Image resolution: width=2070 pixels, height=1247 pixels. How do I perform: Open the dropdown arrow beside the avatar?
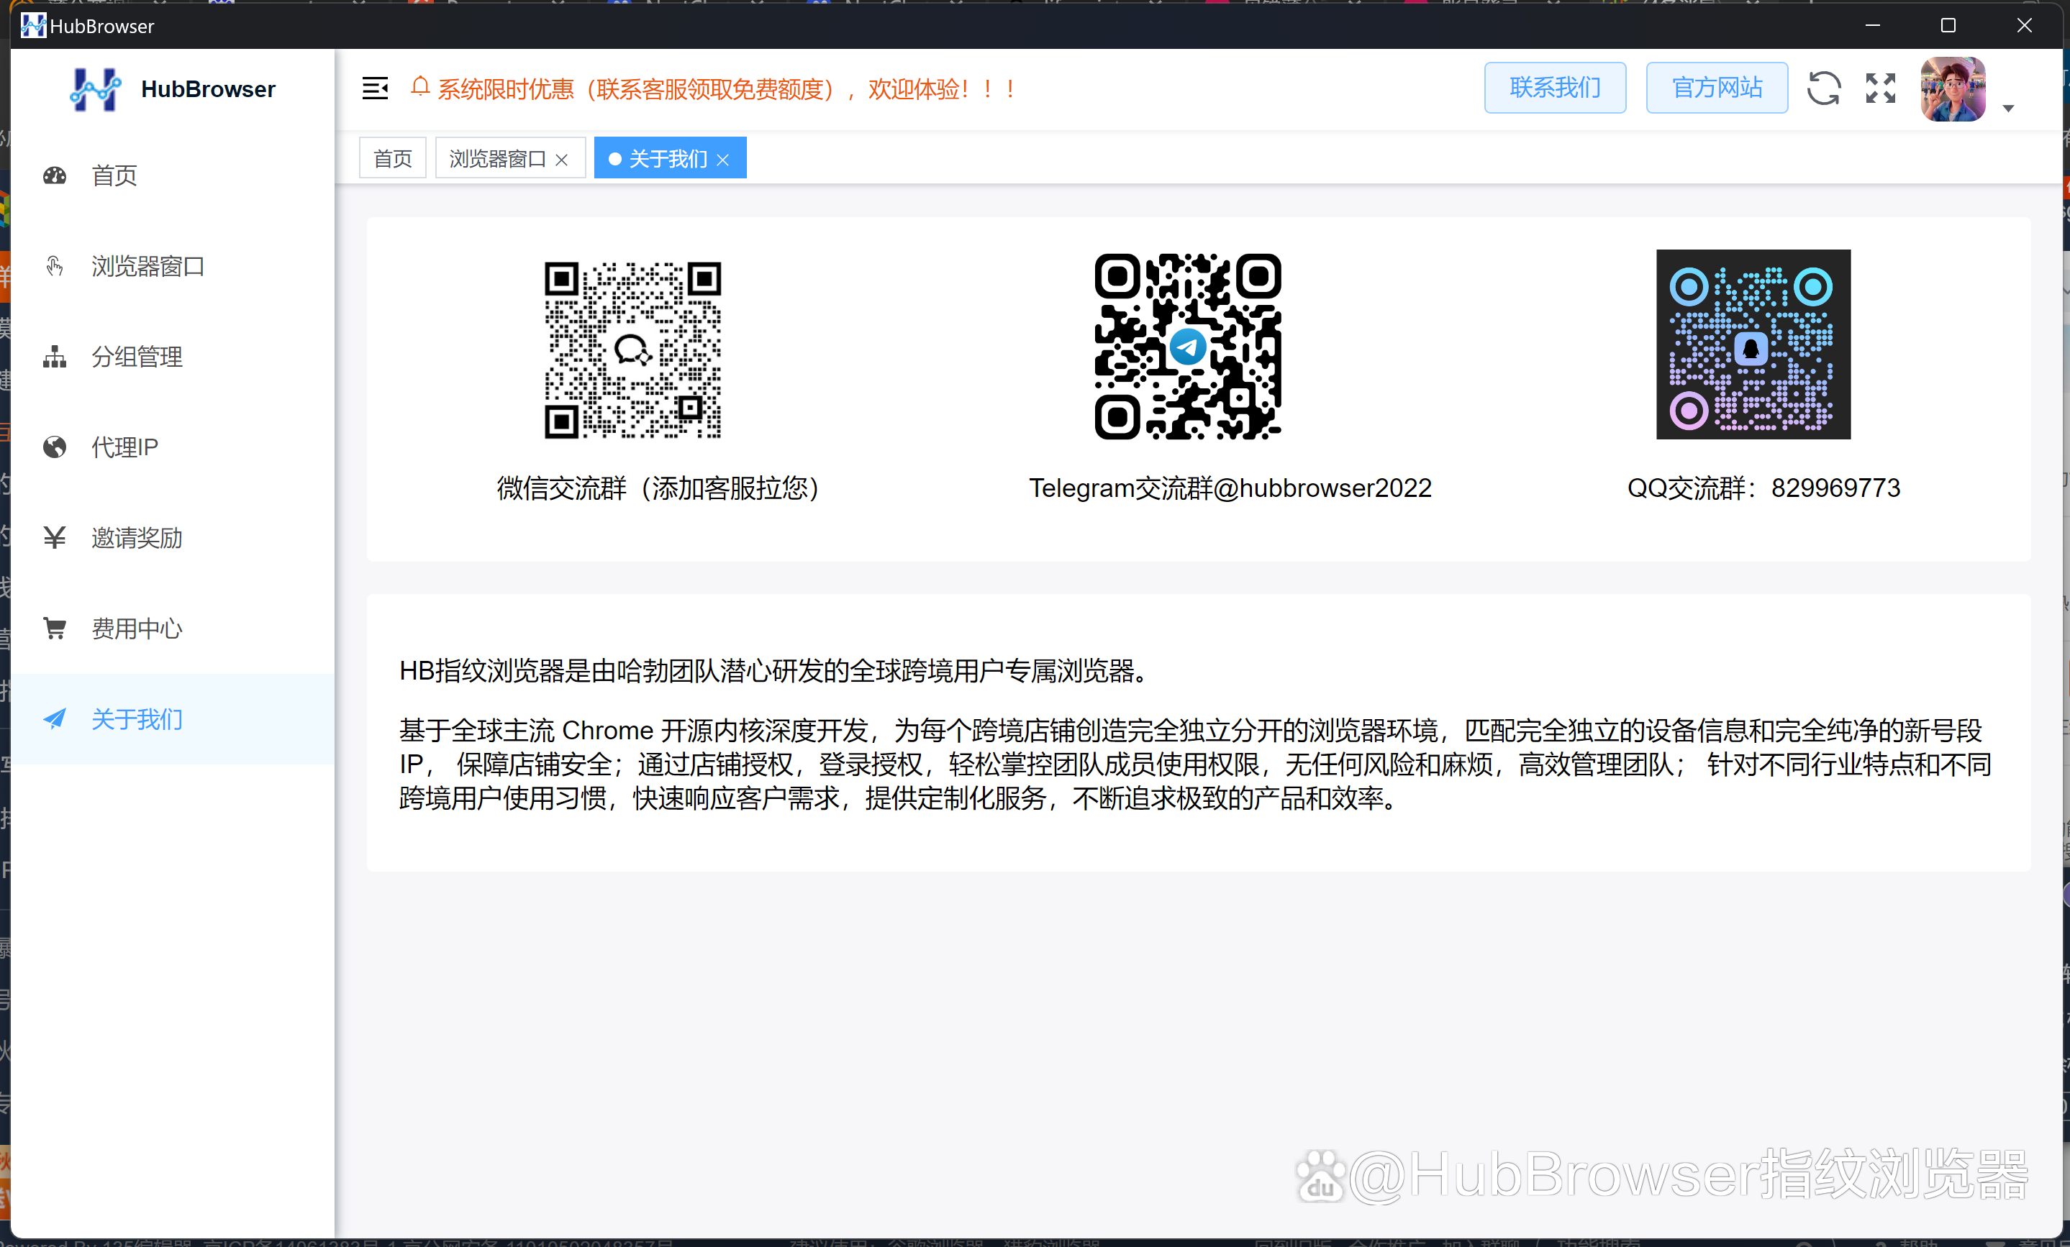pyautogui.click(x=2009, y=109)
